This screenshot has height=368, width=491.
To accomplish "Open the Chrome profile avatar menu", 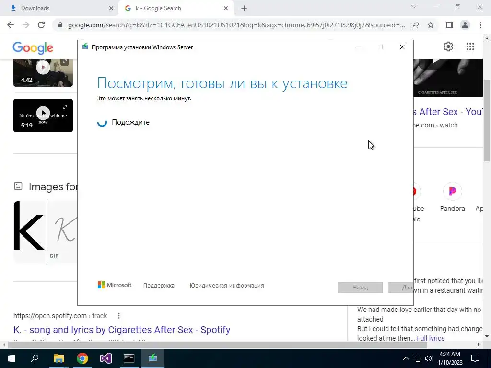I will pyautogui.click(x=465, y=25).
